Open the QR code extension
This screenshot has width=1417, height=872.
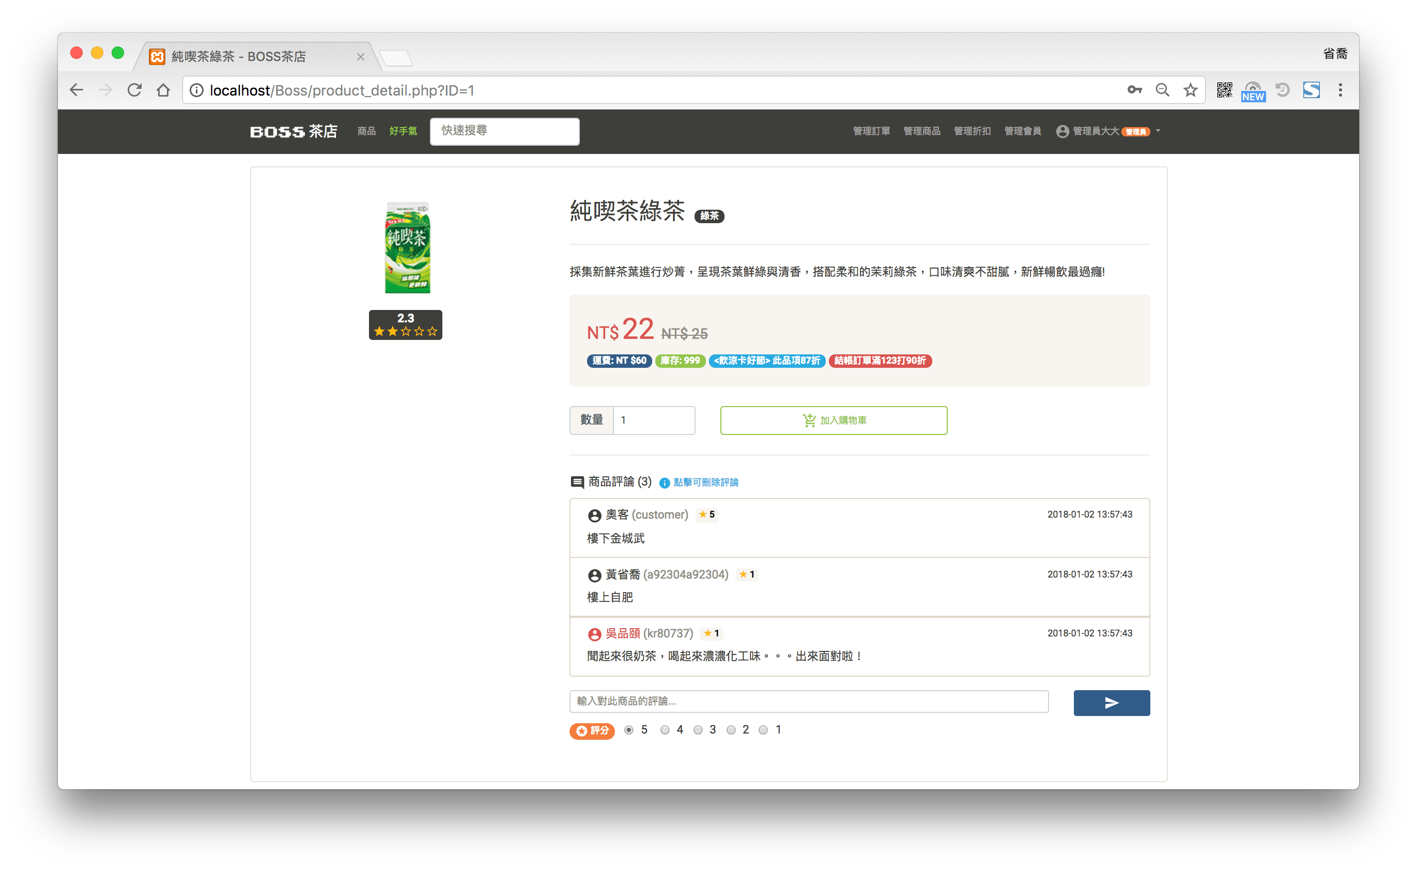coord(1224,90)
